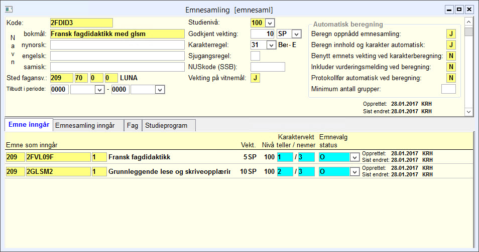Open the Studienivå dropdown
The height and width of the screenshot is (252, 479).
270,23
